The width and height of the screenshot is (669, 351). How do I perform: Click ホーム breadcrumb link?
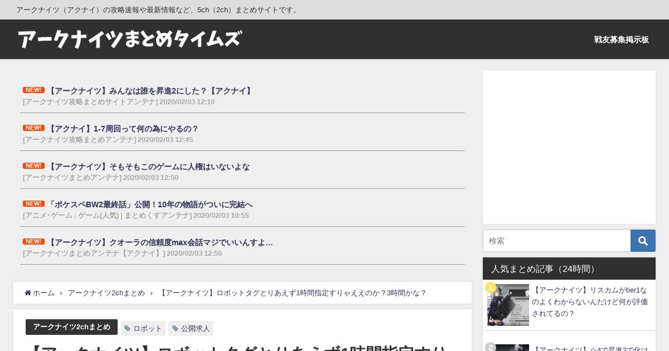click(43, 293)
